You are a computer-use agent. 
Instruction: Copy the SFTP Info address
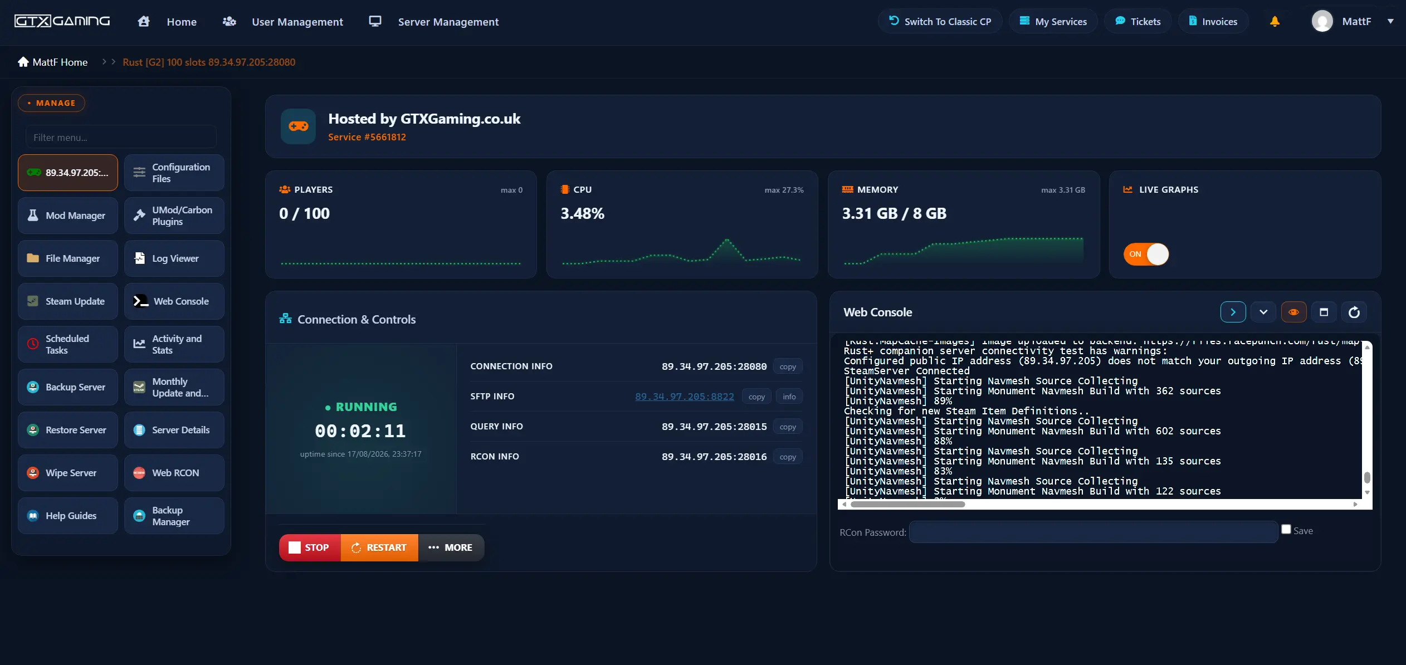pos(756,397)
